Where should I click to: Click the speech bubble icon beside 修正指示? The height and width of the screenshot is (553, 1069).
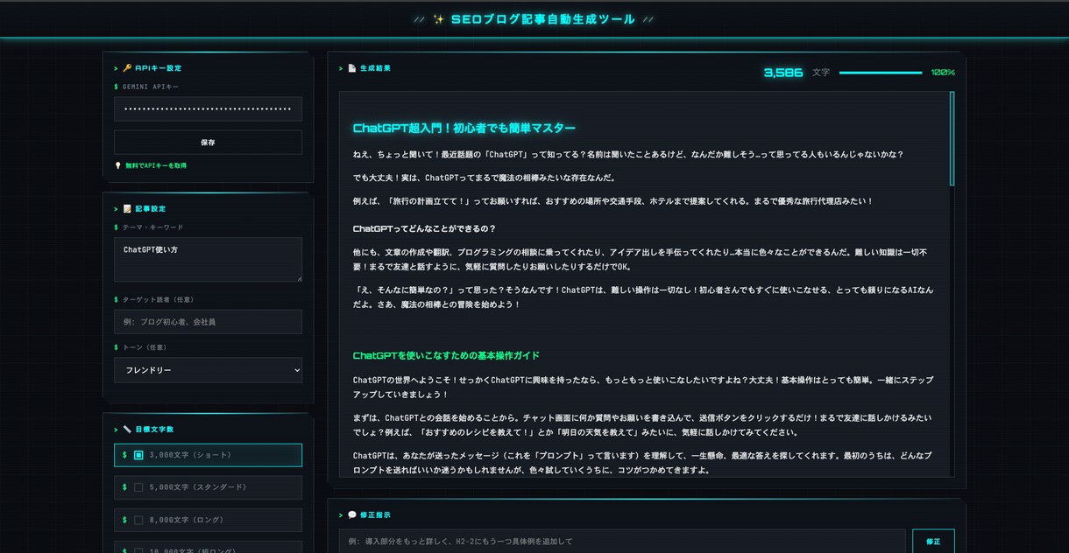352,515
